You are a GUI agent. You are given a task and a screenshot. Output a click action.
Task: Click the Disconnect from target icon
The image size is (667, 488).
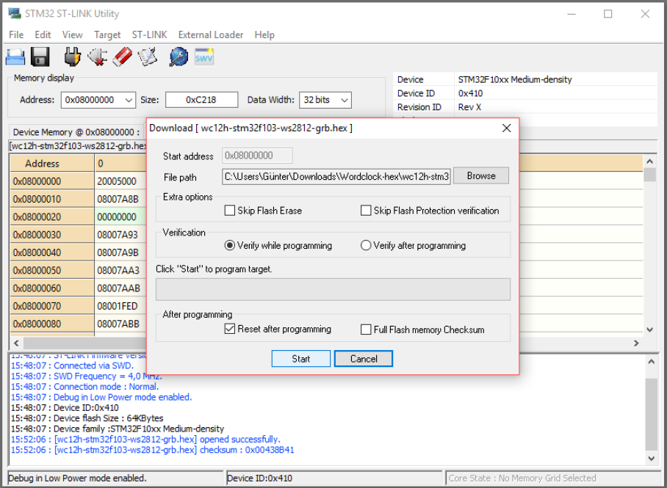tap(97, 57)
